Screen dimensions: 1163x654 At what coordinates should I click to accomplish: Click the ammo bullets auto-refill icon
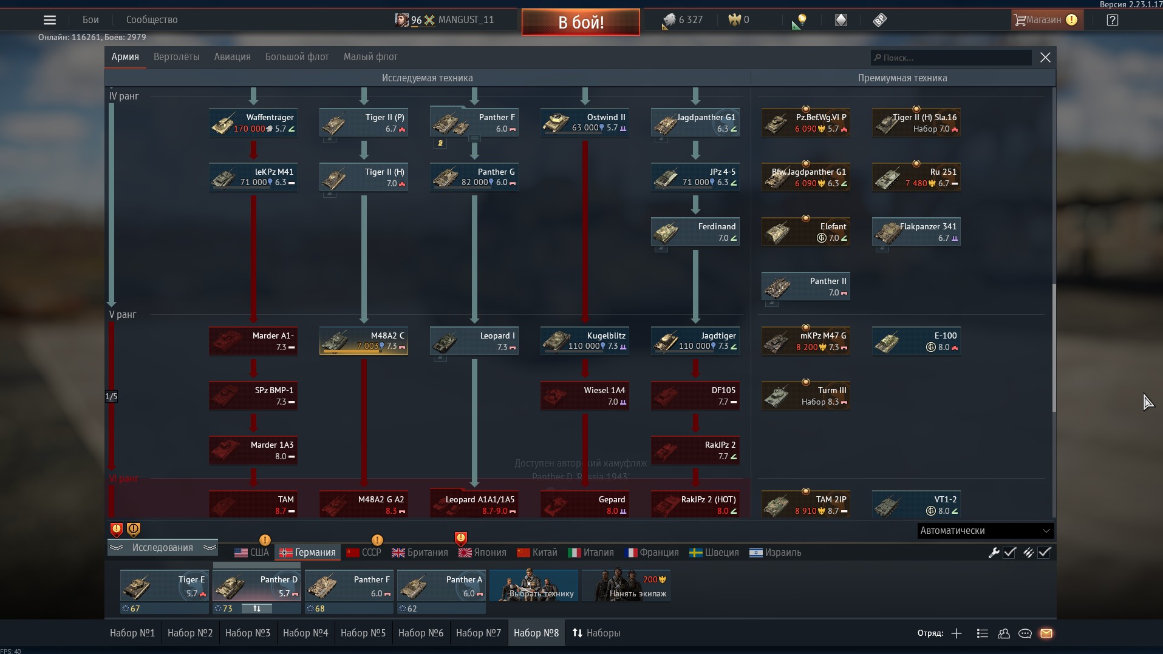point(1028,553)
